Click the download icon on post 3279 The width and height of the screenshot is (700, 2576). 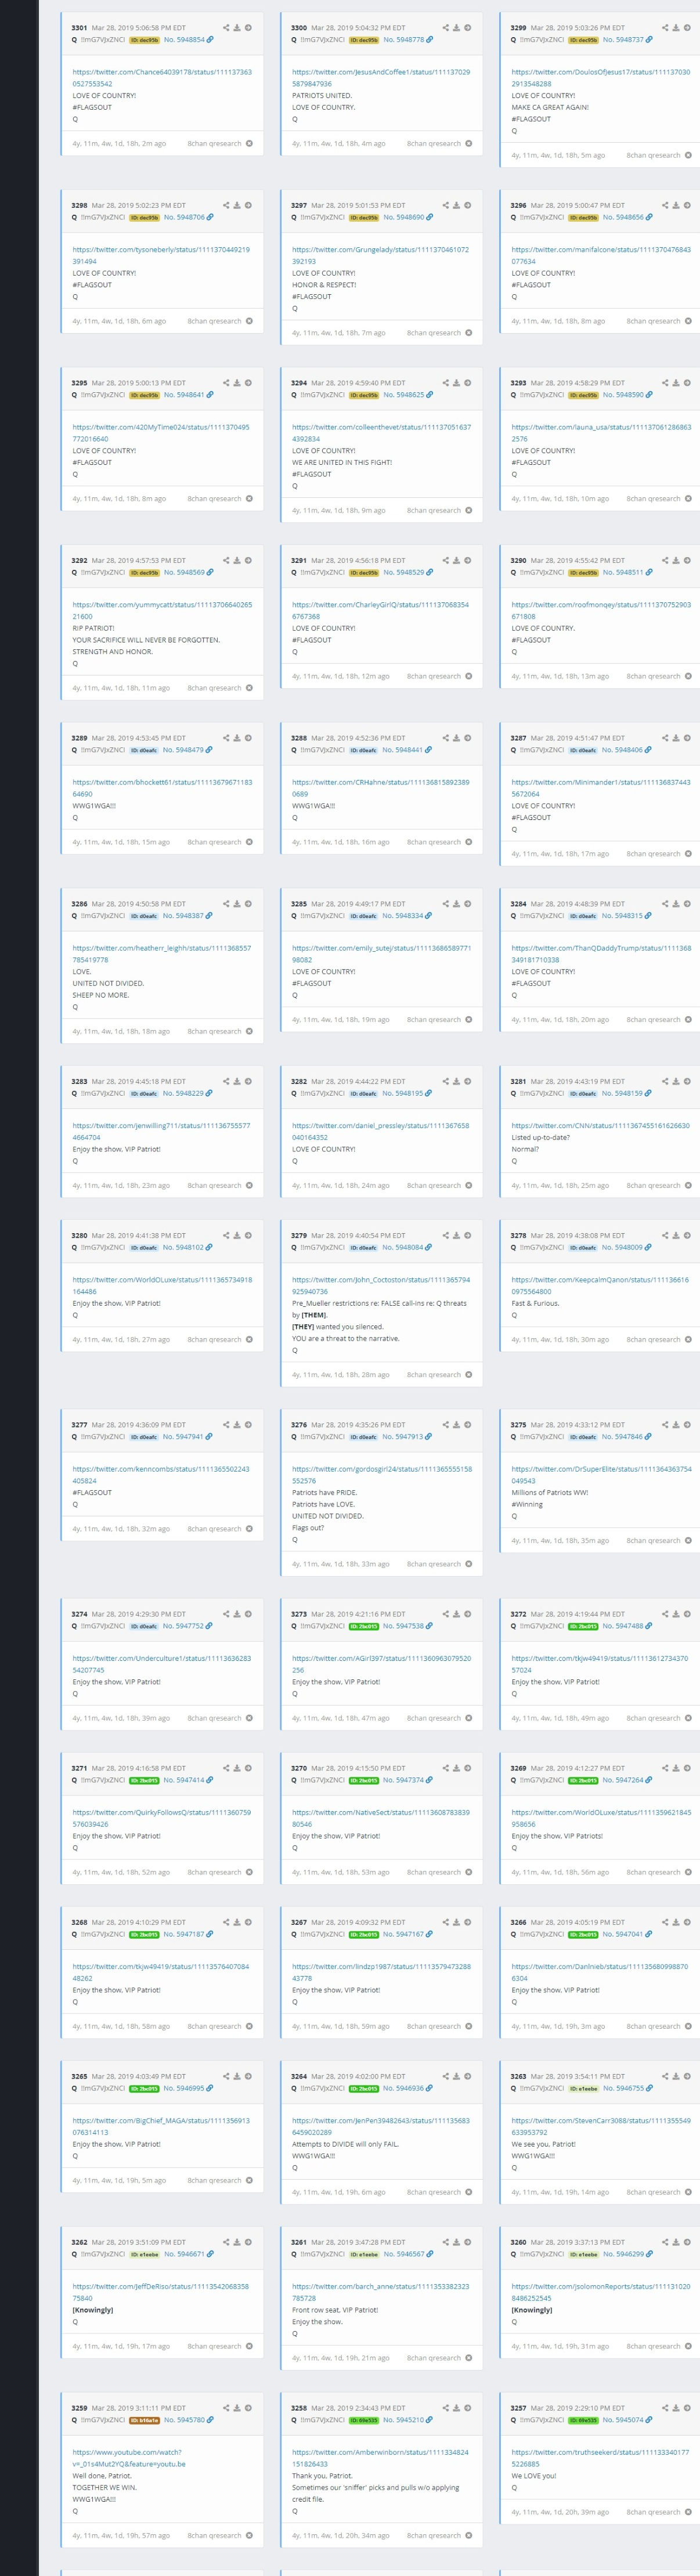(457, 1235)
